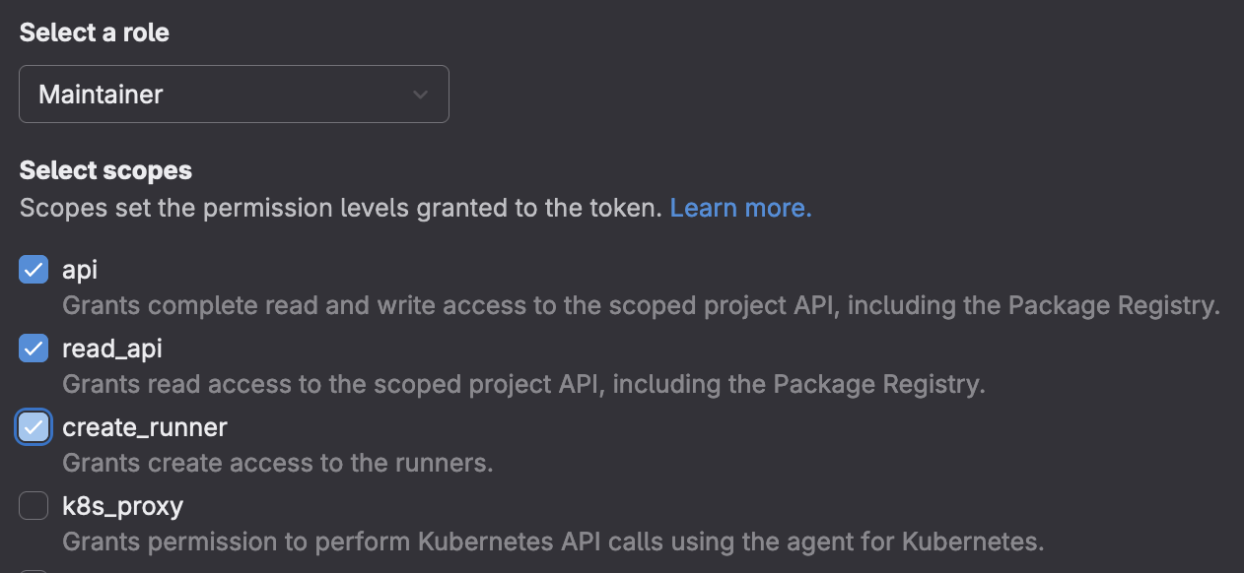Uncheck the api scope checkbox
This screenshot has height=573, width=1244.
[x=34, y=269]
